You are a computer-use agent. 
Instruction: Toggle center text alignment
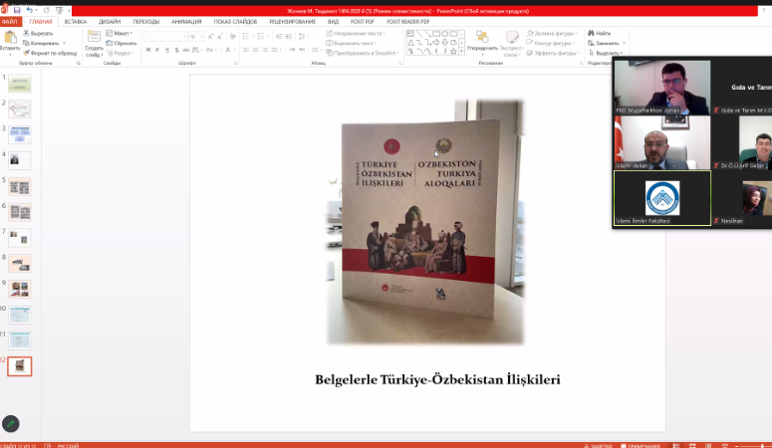coord(256,50)
